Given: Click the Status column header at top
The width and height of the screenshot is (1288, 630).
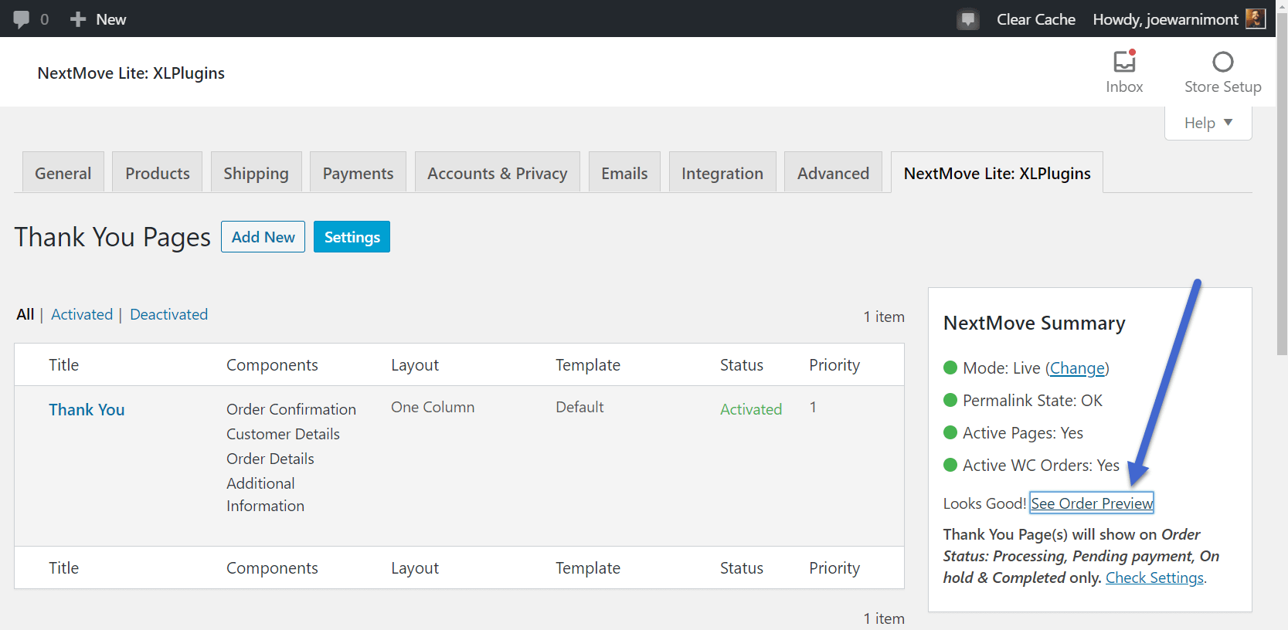Looking at the screenshot, I should tap(742, 365).
